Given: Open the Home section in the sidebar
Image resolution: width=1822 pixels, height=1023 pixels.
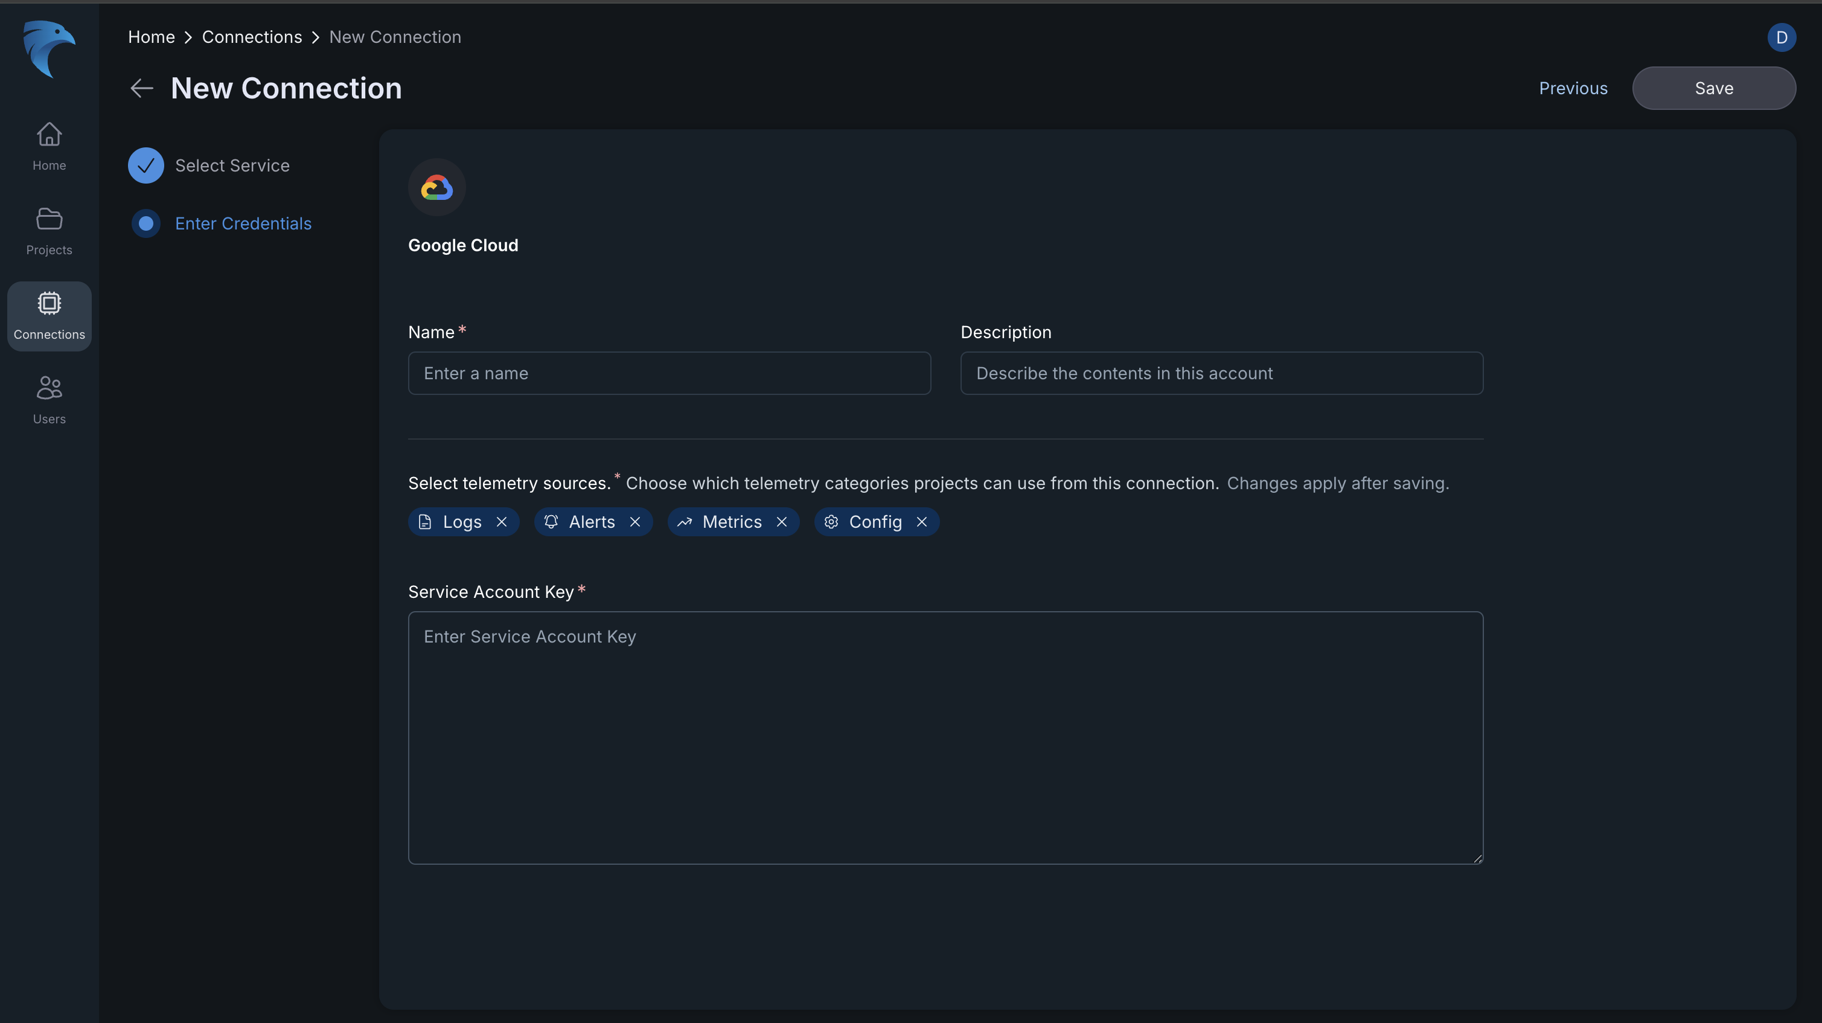Looking at the screenshot, I should tap(49, 146).
